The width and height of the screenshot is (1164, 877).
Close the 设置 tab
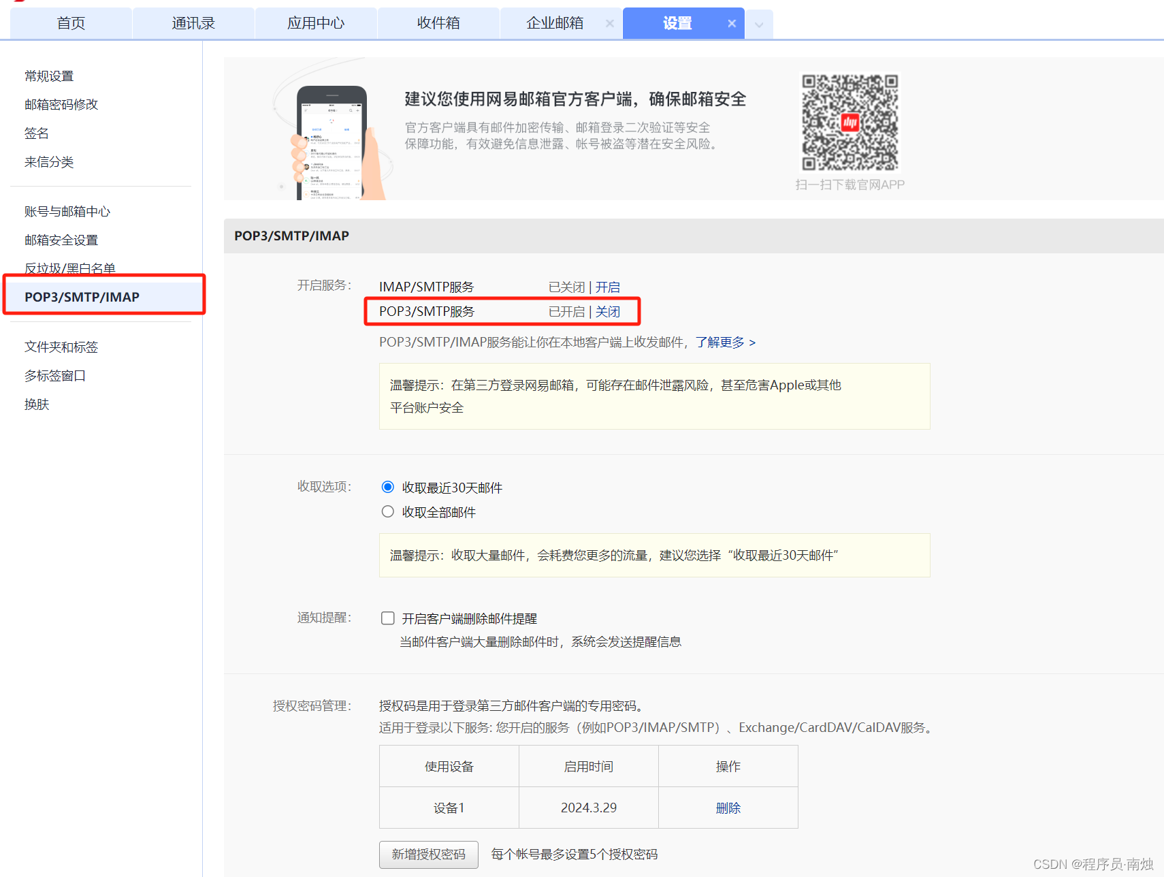click(732, 23)
